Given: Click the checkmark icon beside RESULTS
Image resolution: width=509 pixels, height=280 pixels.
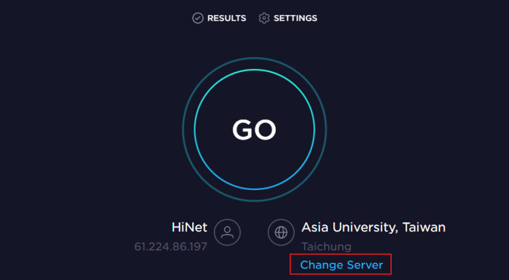Looking at the screenshot, I should [198, 18].
